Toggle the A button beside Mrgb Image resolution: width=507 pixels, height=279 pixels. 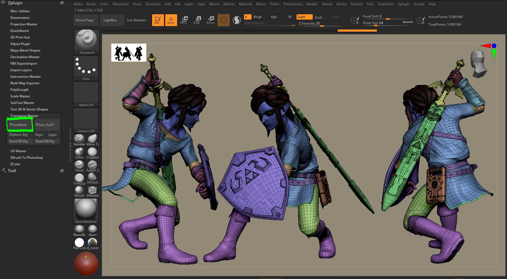pos(247,17)
